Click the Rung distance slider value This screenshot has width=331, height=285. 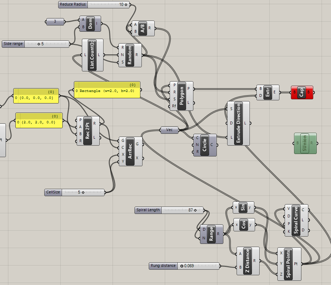point(190,266)
